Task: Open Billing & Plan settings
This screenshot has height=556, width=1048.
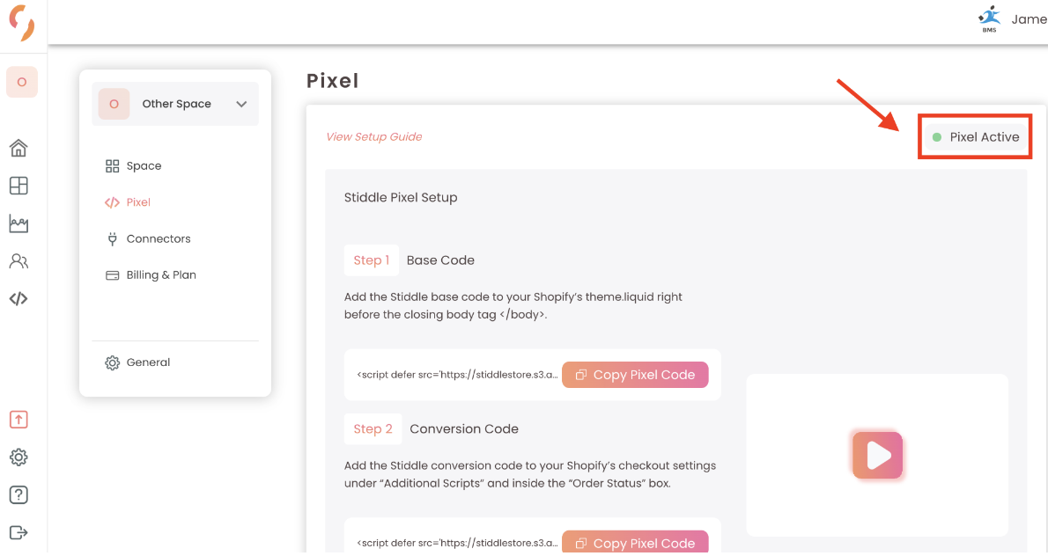Action: point(151,275)
